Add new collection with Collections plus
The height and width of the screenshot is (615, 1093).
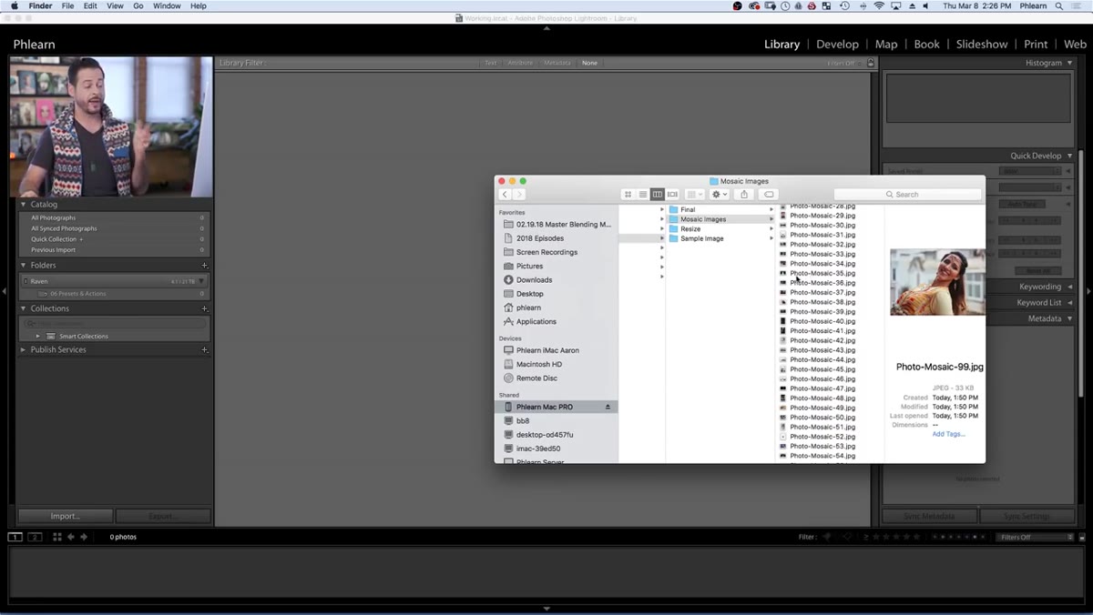pos(204,308)
